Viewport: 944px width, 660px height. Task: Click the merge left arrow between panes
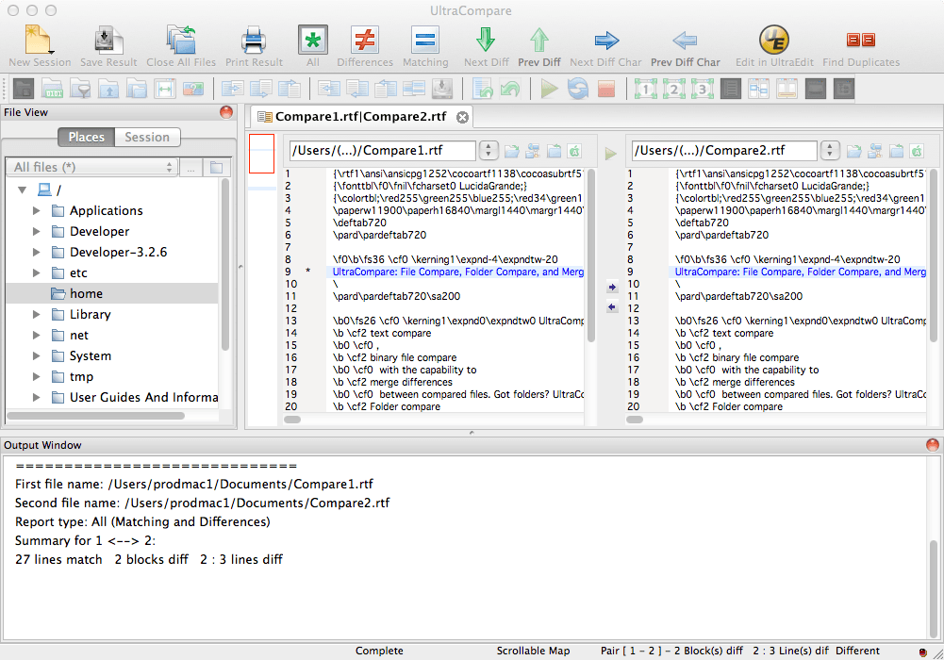coord(612,307)
